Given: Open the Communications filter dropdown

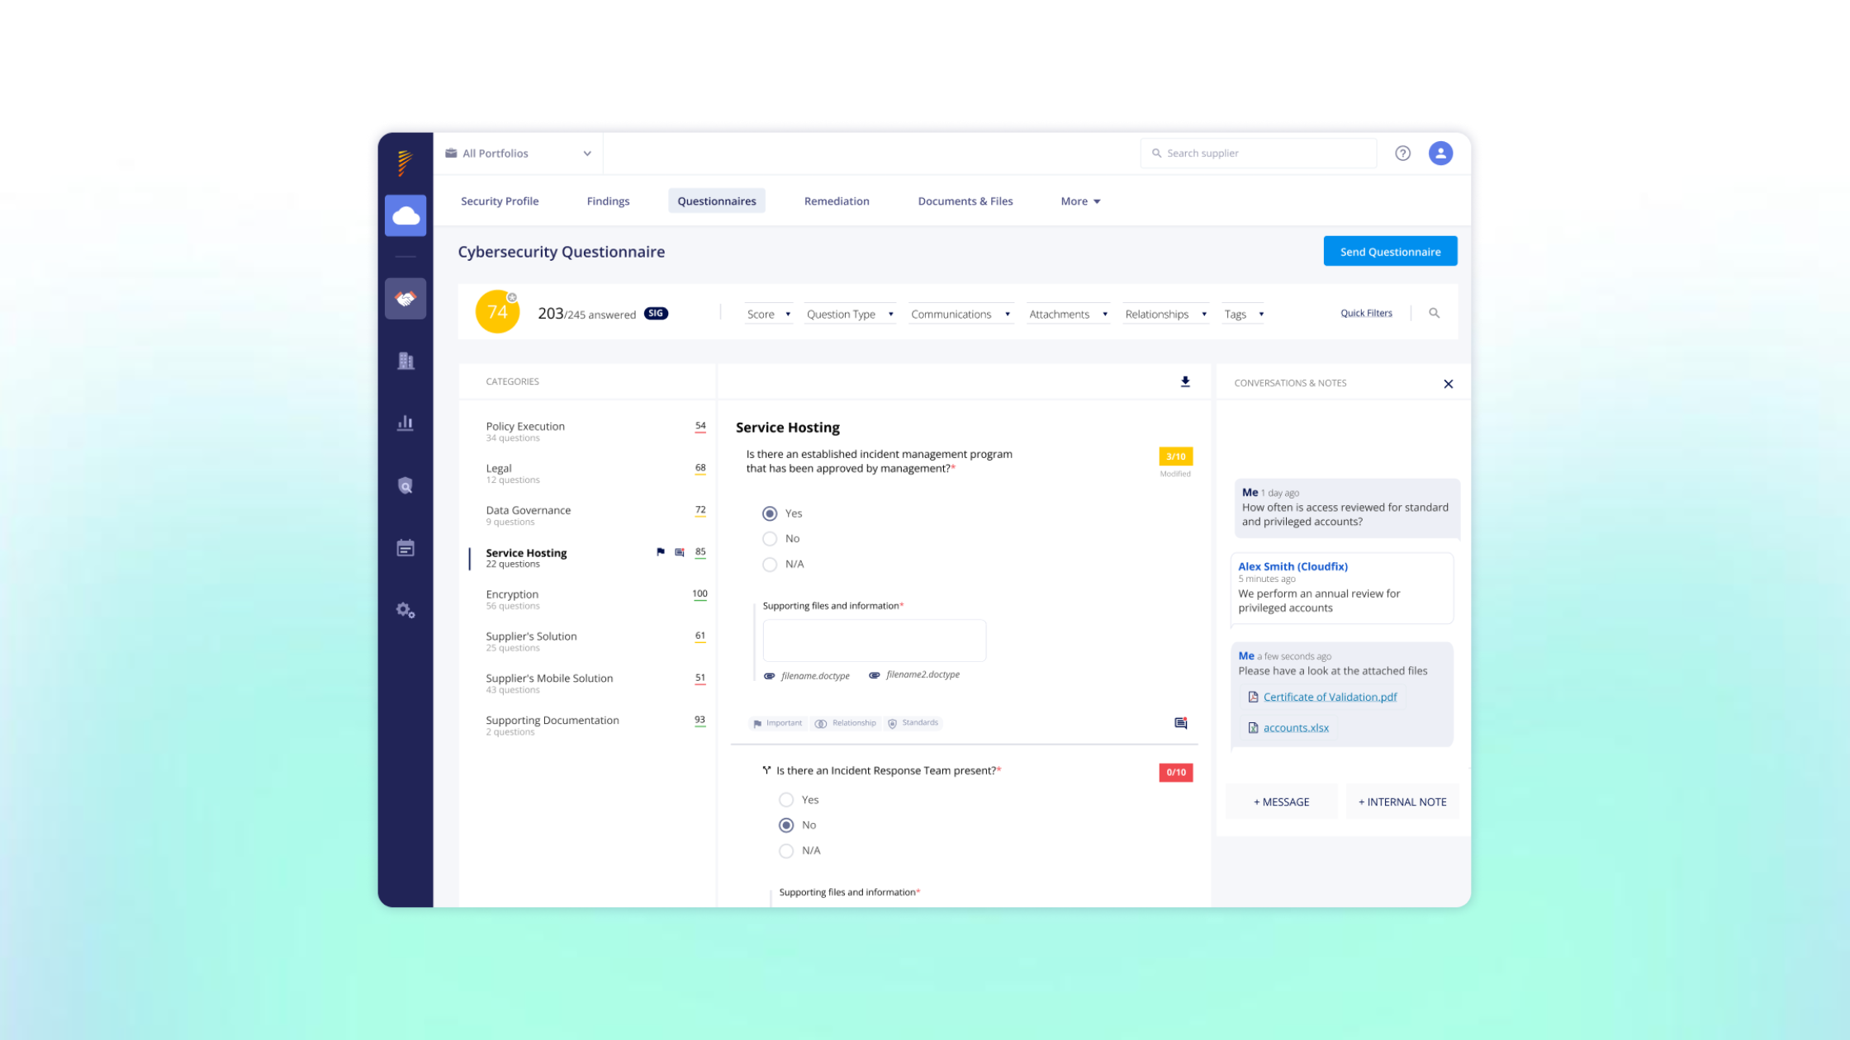Looking at the screenshot, I should 961,314.
